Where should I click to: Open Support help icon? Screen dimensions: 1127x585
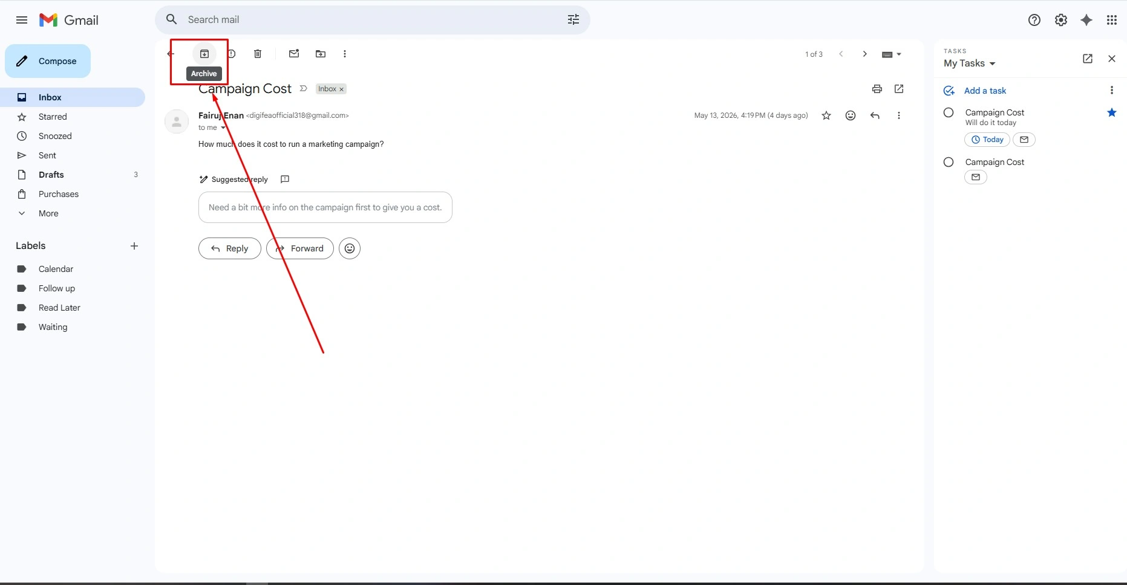click(x=1034, y=20)
